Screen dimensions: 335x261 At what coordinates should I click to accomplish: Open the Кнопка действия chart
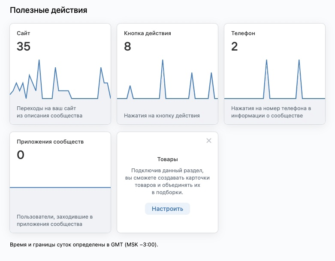click(x=167, y=79)
